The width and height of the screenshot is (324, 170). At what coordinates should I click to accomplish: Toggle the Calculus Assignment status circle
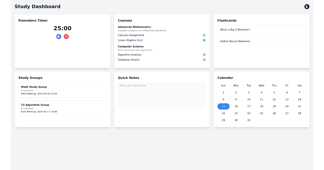click(x=204, y=35)
